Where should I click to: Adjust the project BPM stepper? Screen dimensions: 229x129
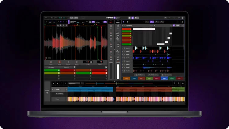53,18
